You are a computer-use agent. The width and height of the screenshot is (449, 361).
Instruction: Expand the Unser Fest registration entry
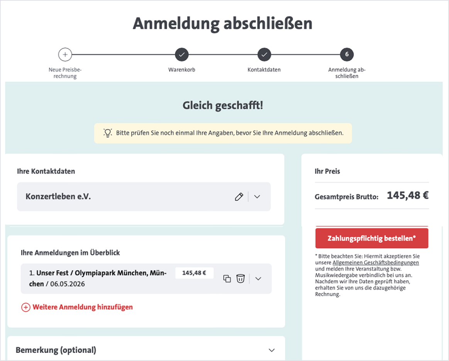point(258,278)
